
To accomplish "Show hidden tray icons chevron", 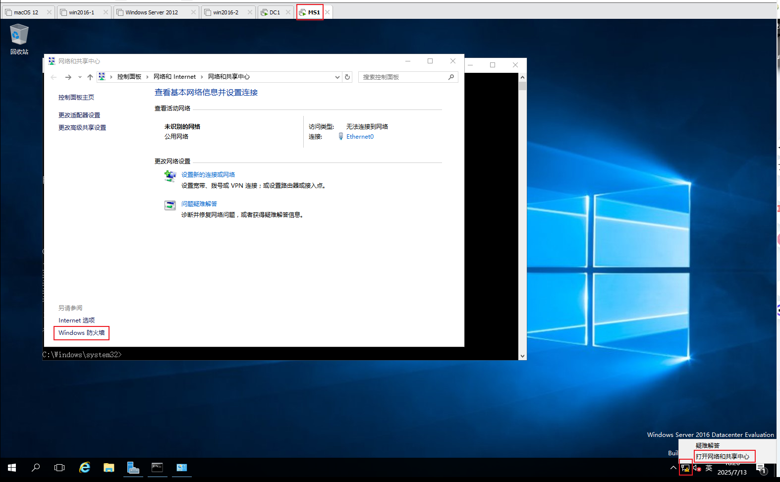I will tap(673, 468).
